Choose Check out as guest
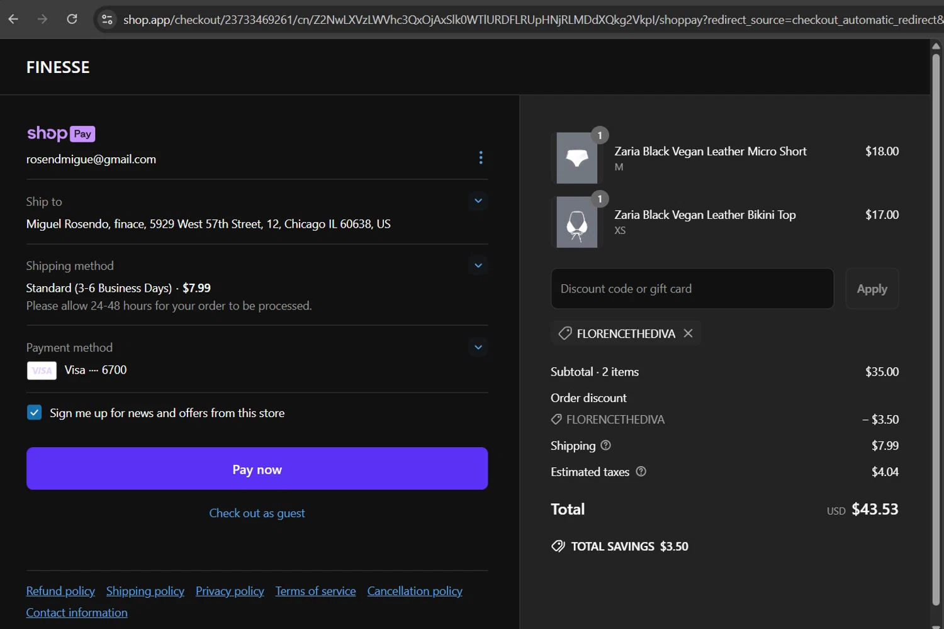Viewport: 944px width, 629px height. tap(257, 513)
